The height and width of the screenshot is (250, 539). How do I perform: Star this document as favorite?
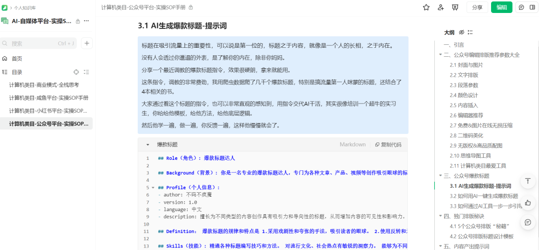coord(426,7)
